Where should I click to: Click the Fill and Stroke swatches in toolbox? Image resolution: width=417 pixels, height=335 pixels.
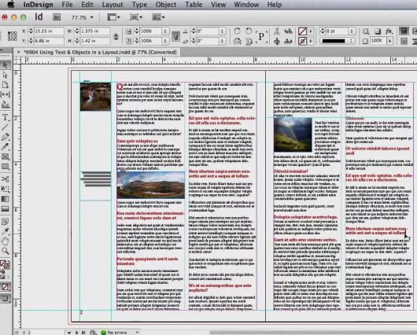(x=5, y=264)
